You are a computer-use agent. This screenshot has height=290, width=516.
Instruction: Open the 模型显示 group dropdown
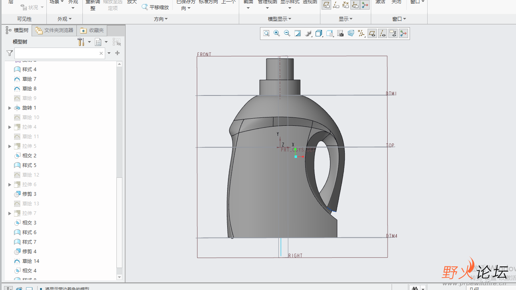280,19
